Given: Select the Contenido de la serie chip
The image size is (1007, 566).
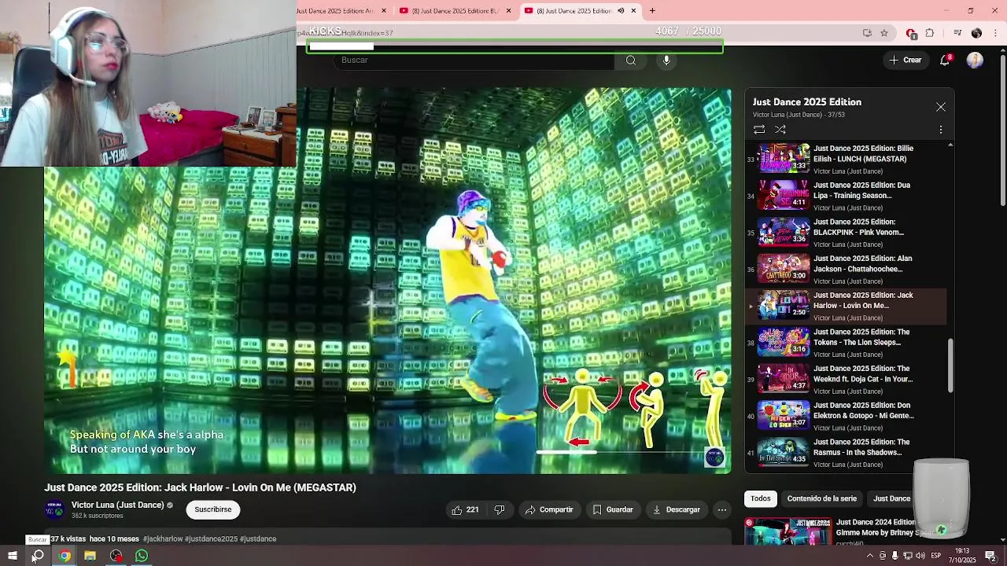Looking at the screenshot, I should coord(822,498).
